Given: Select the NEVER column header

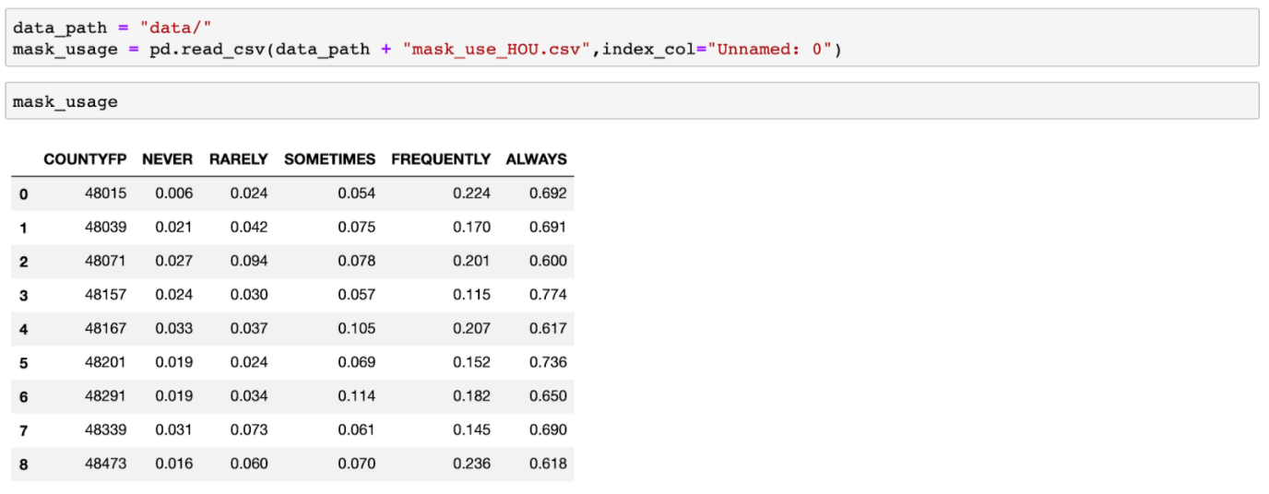Looking at the screenshot, I should coord(167,159).
